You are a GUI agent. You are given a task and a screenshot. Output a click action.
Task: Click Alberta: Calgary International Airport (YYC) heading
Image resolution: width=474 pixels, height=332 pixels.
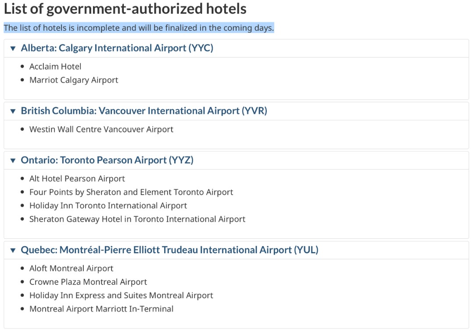[x=117, y=48]
